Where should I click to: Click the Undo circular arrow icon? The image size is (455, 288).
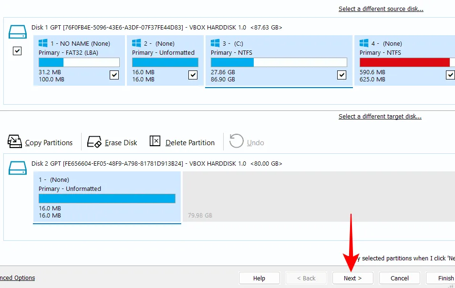[236, 141]
